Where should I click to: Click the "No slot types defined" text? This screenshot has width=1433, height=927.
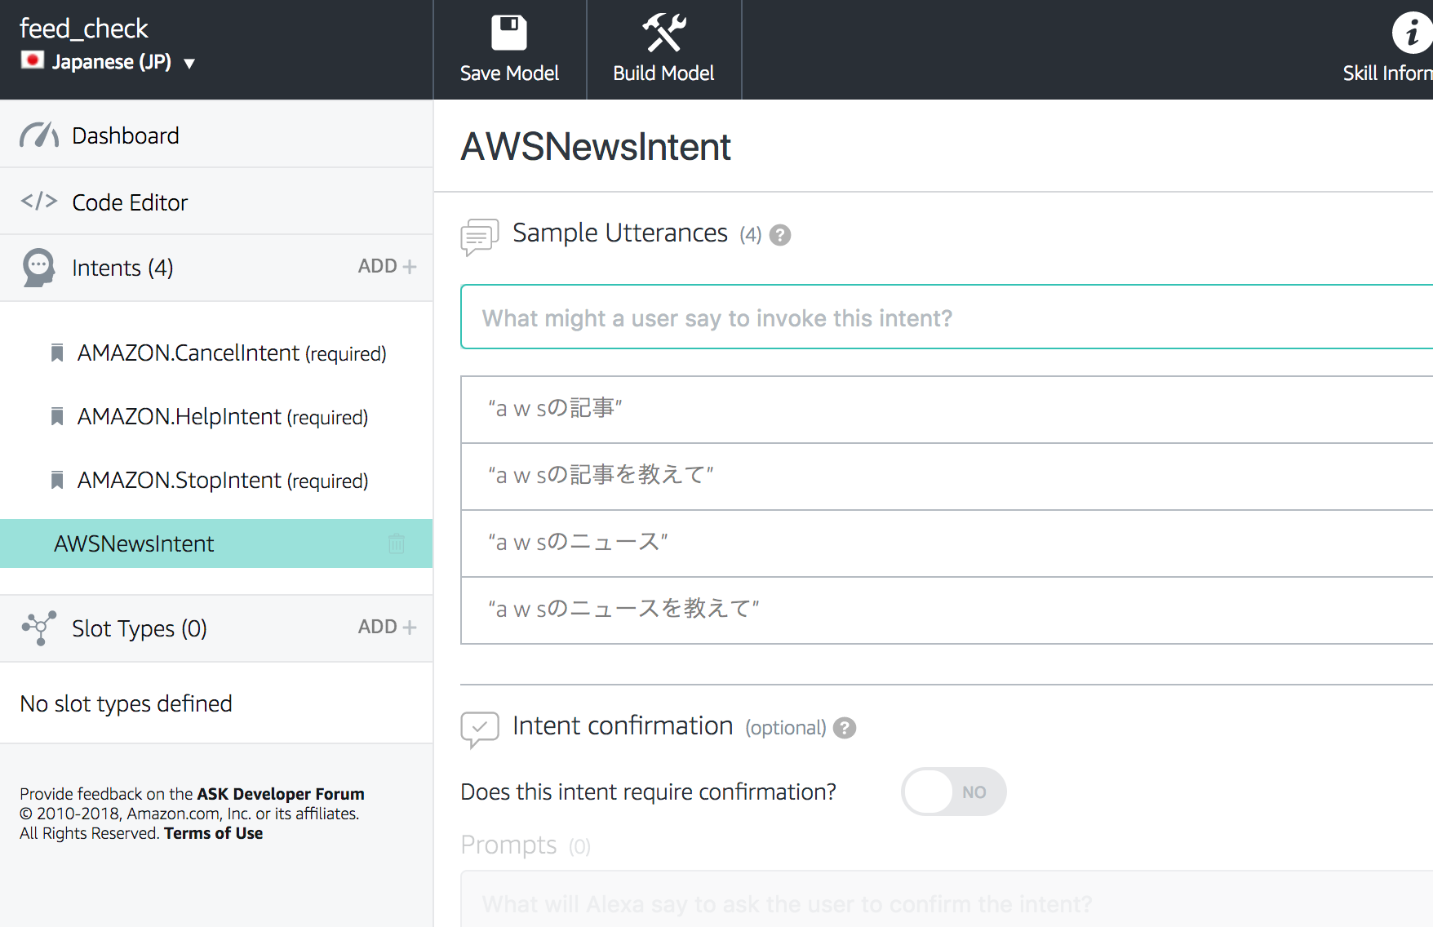pos(126,703)
